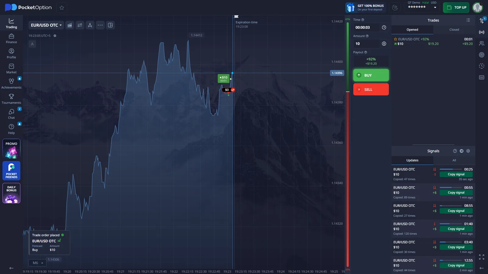The width and height of the screenshot is (488, 274).
Task: Open Help in the sidebar
Action: pyautogui.click(x=11, y=129)
